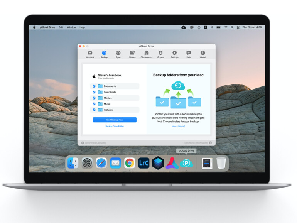Image resolution: width=297 pixels, height=223 pixels.
Task: Click the How it Works? link
Action: click(x=178, y=126)
